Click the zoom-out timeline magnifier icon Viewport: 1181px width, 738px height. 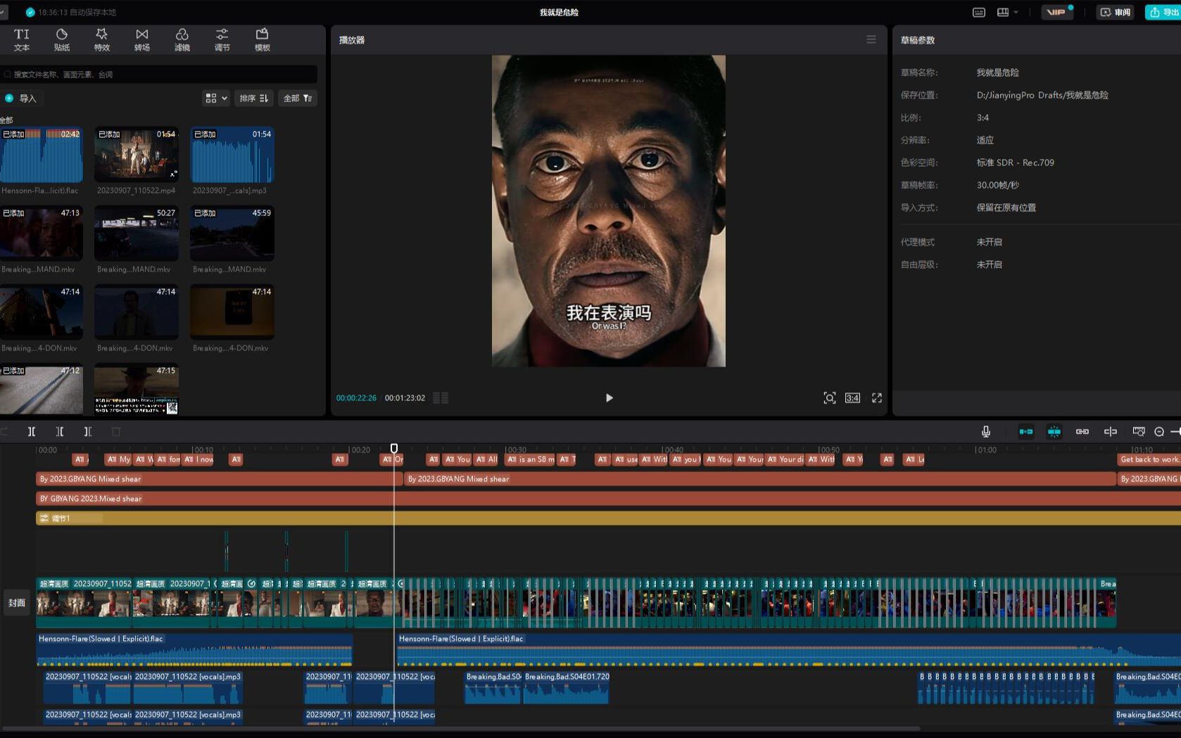[1159, 431]
